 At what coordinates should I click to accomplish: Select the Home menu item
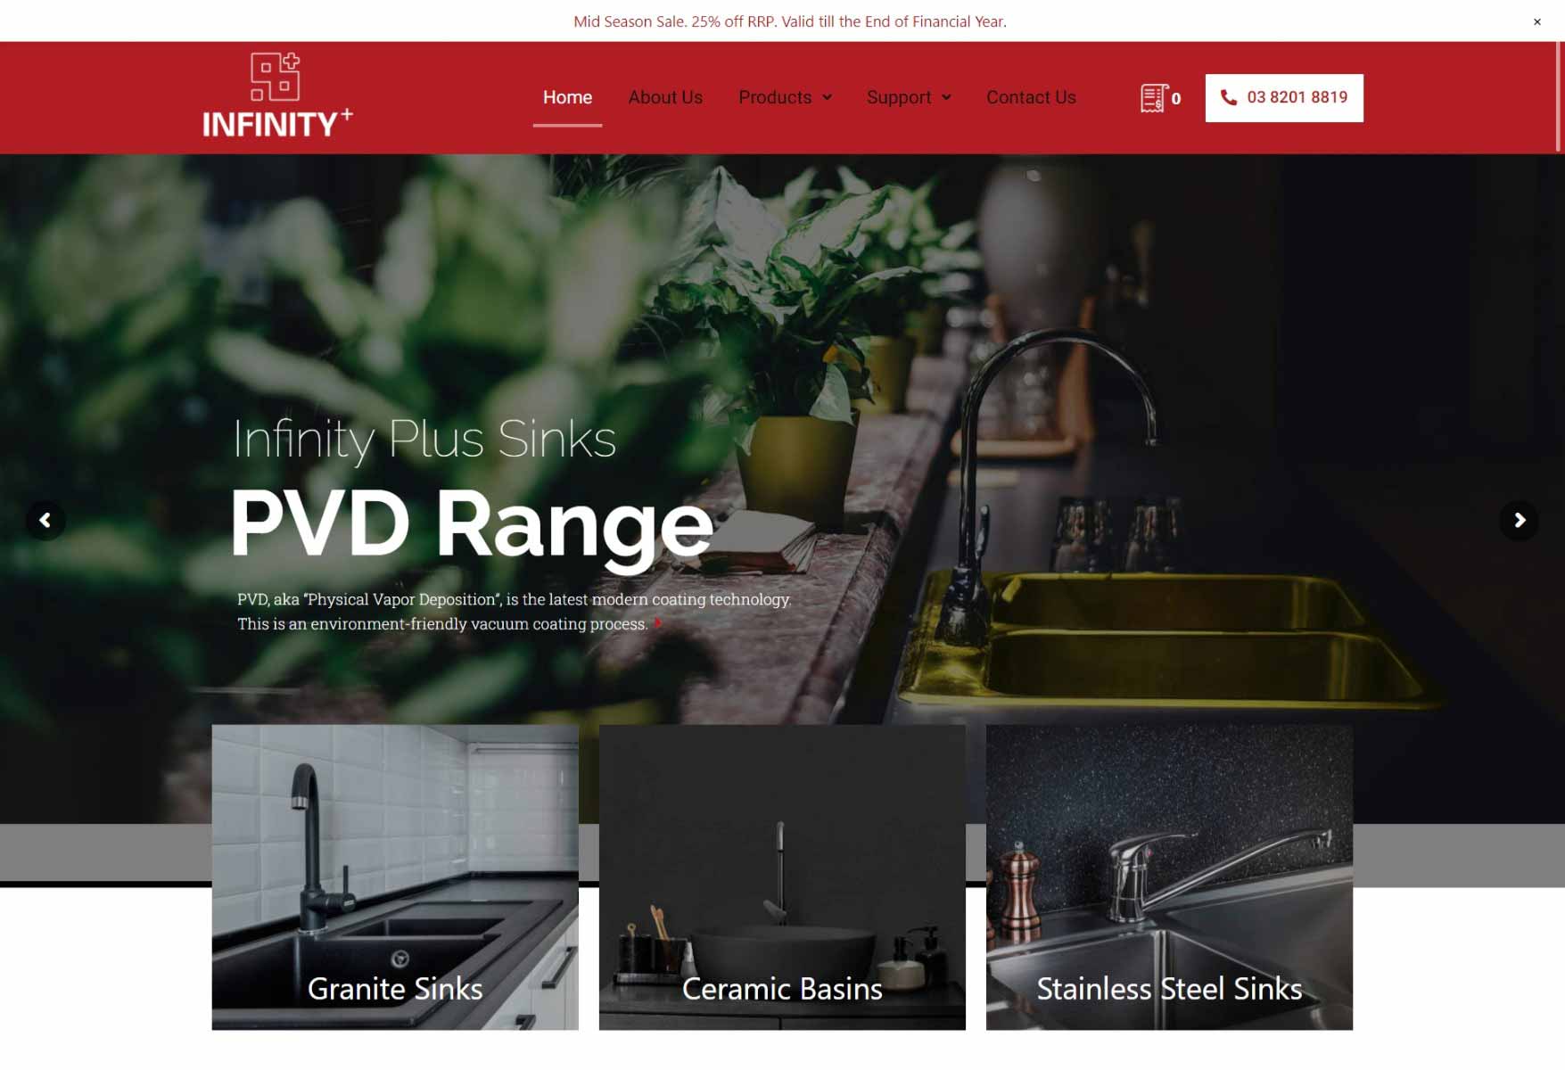click(567, 97)
